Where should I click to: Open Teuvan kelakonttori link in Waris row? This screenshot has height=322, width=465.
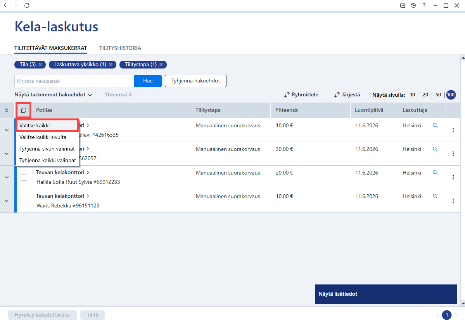[x=62, y=196]
